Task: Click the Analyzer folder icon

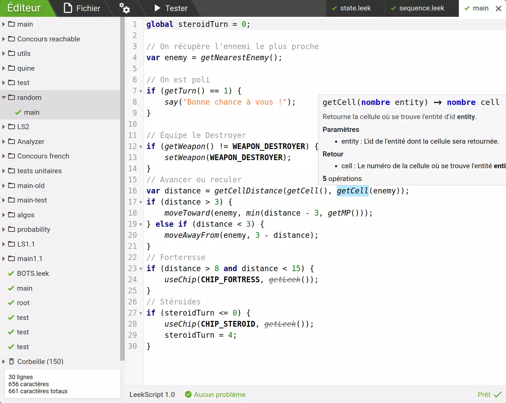Action: 12,141
